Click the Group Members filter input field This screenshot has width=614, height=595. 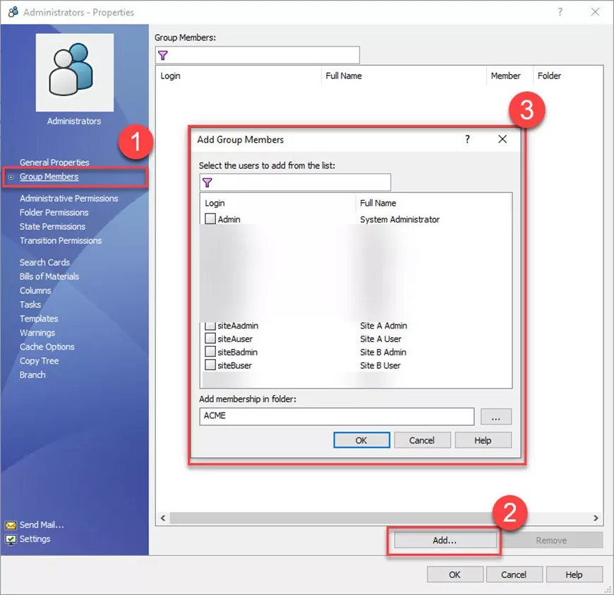pyautogui.click(x=258, y=55)
